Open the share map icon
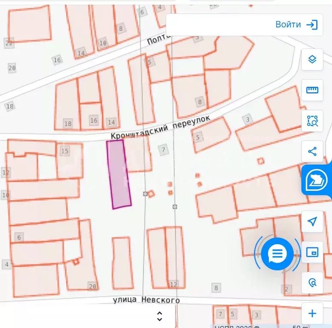This screenshot has height=328, width=332. click(x=312, y=152)
